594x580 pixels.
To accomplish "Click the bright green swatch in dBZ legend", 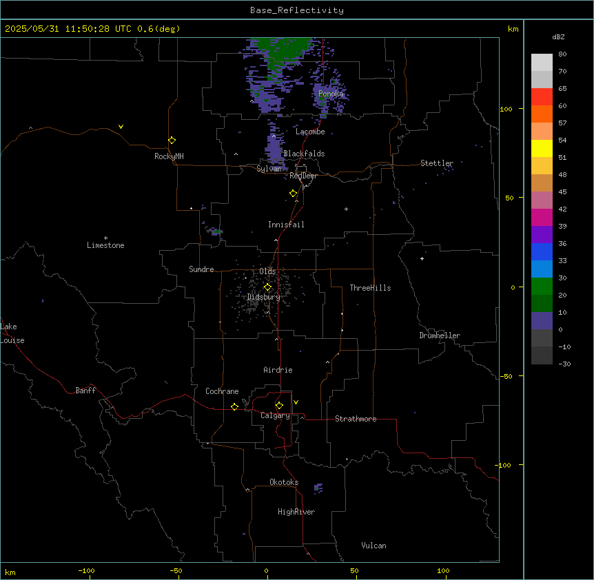I will pos(542,287).
